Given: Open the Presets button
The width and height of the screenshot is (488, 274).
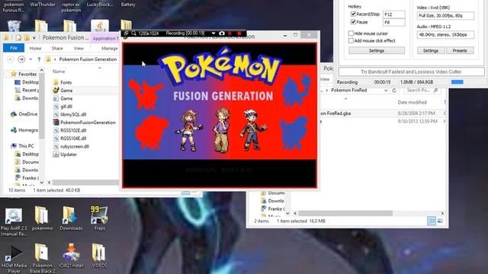Looking at the screenshot, I should pos(460,50).
